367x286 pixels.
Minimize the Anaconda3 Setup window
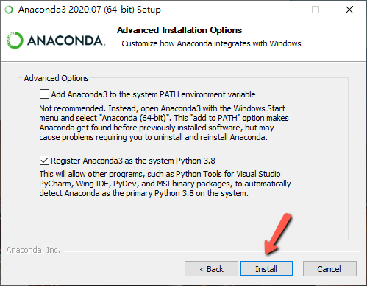click(x=282, y=10)
